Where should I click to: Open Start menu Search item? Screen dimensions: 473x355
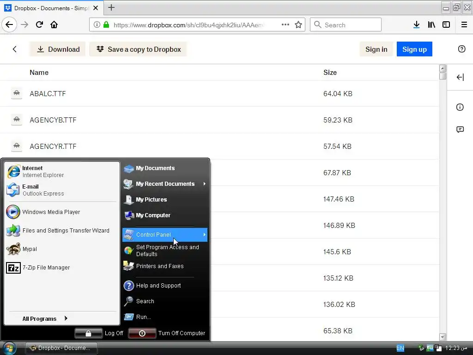tap(165, 301)
